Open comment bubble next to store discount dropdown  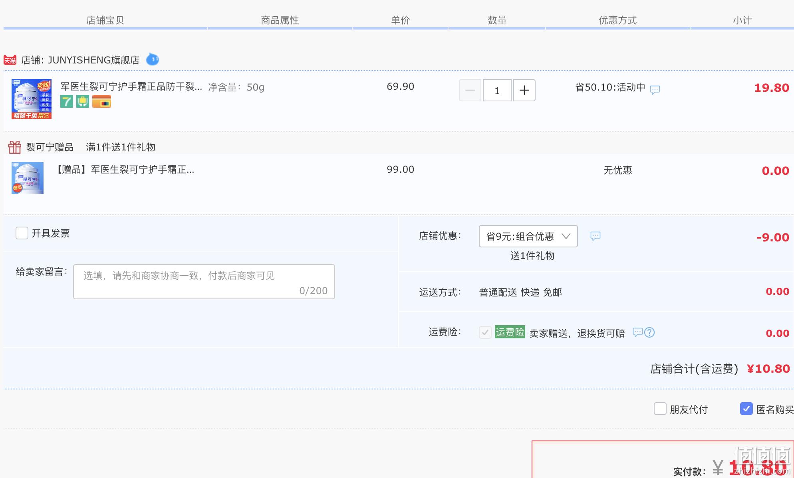click(595, 236)
